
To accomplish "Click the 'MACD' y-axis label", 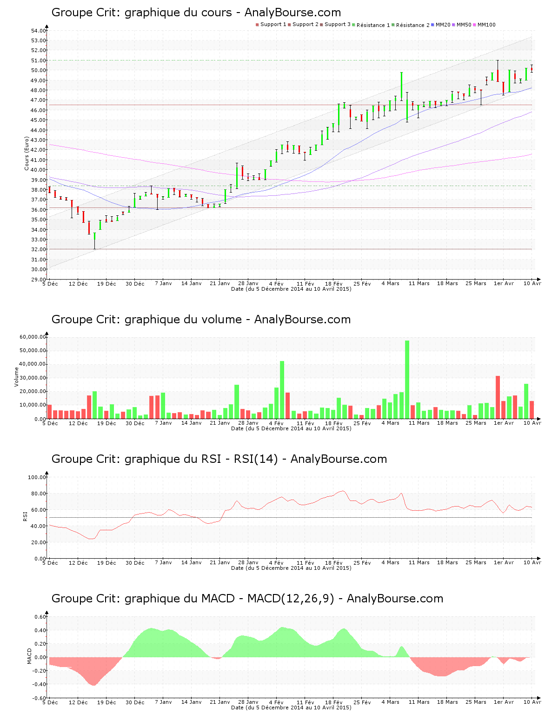I will coord(29,656).
